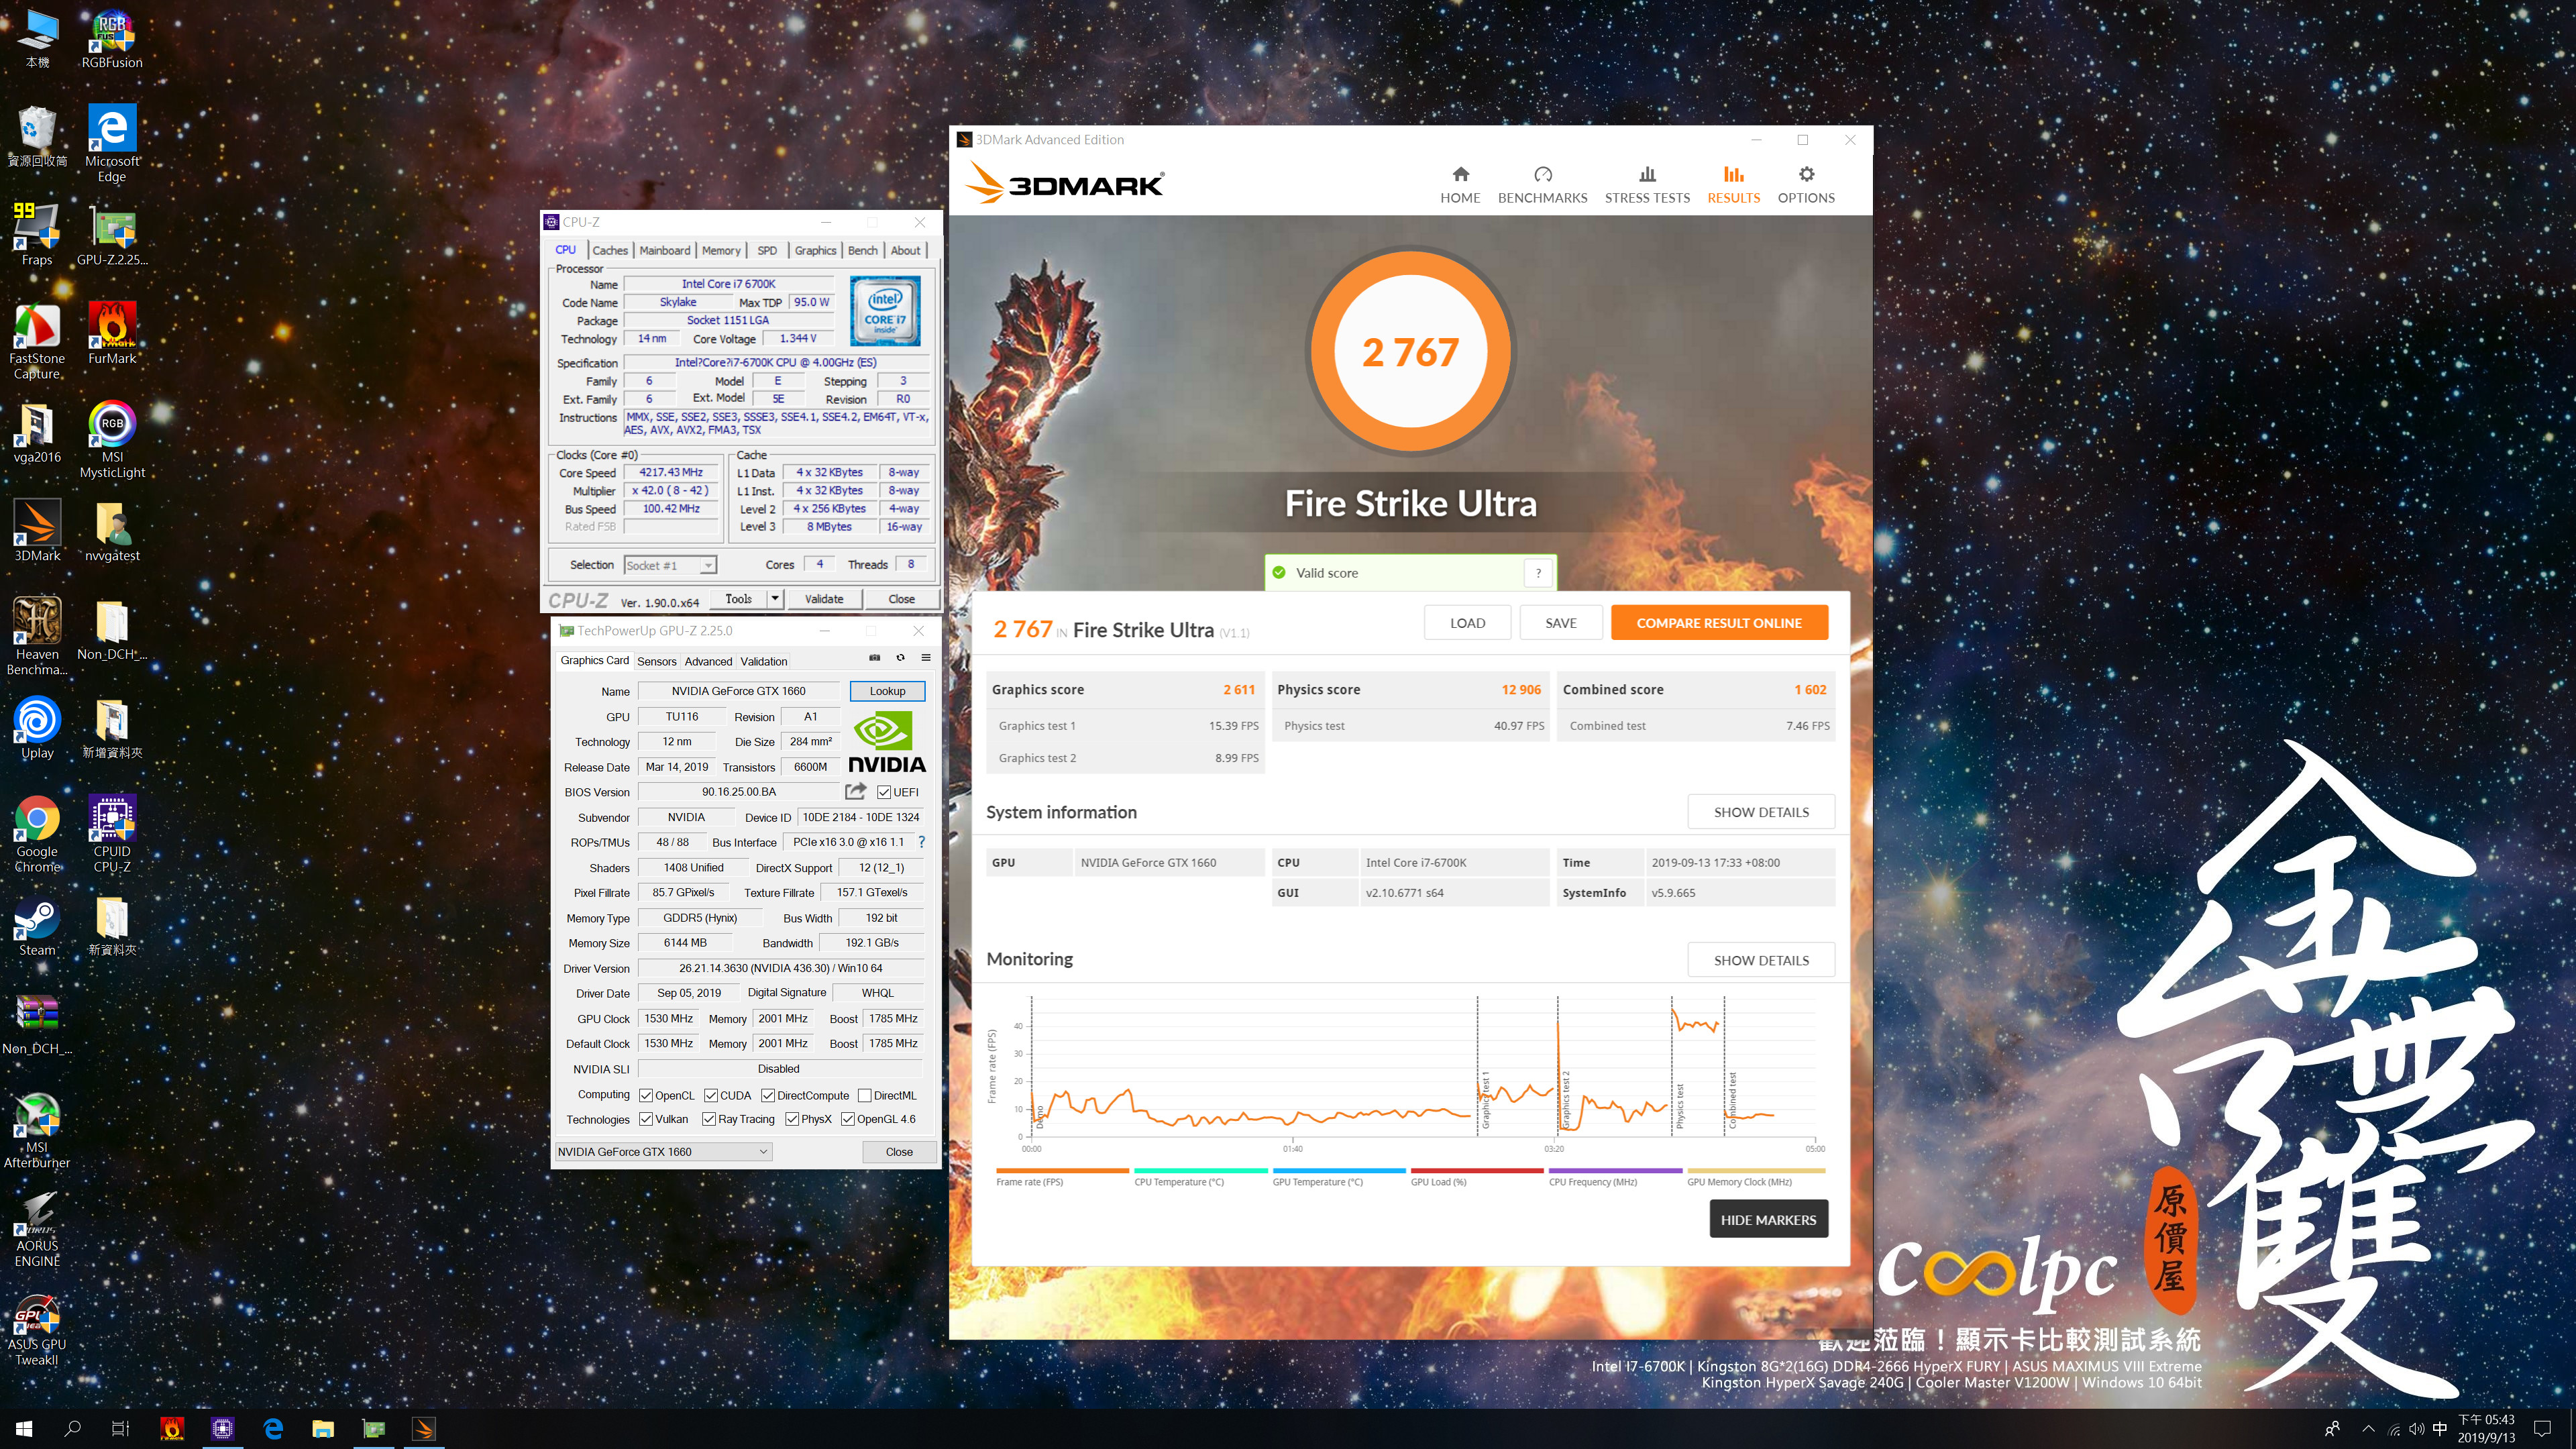The width and height of the screenshot is (2576, 1449).
Task: Click the SAVE button in 3DMark
Action: 1560,622
